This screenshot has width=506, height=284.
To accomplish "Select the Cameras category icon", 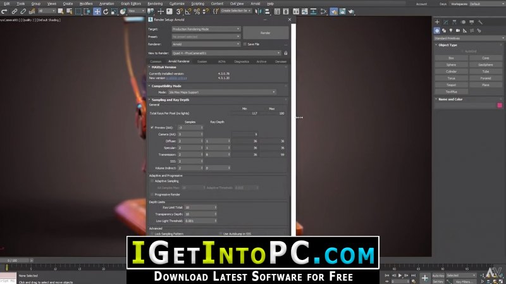I will [458, 30].
